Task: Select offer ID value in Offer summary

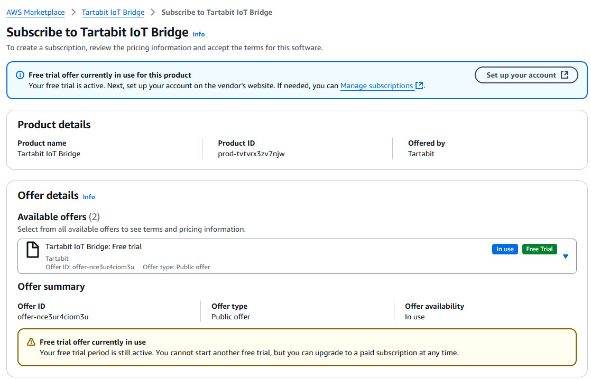Action: 53,317
